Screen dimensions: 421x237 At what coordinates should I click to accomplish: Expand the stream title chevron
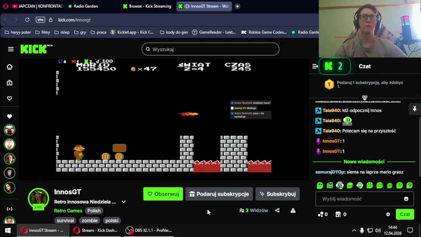[x=124, y=202]
